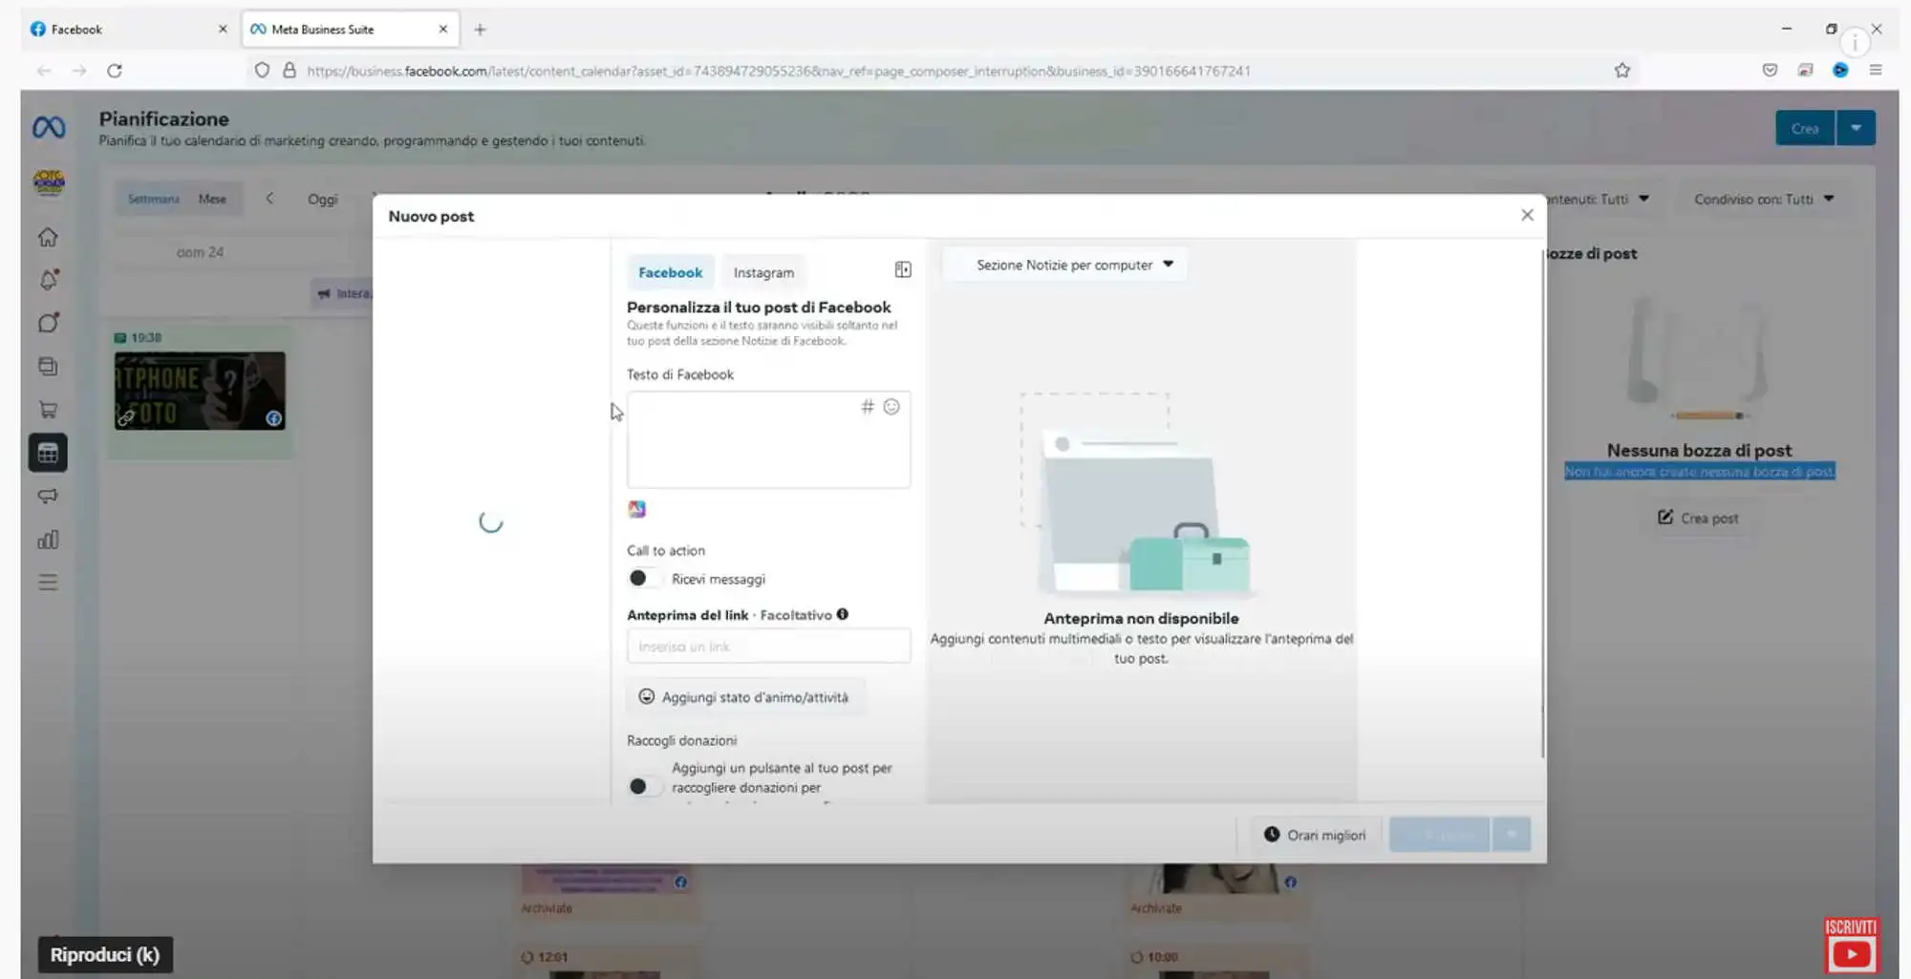Click Crea post in drafts panel
The image size is (1911, 979).
(x=1698, y=518)
